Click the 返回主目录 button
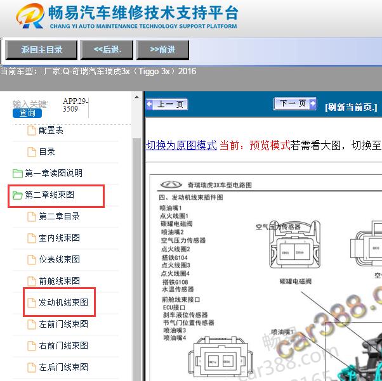Screen dimensions: 382x381 click(x=41, y=50)
